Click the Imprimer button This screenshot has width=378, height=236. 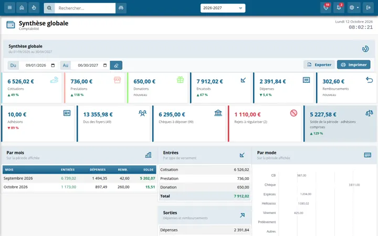[x=354, y=65]
